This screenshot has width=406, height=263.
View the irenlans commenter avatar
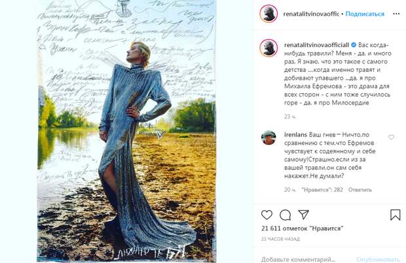pyautogui.click(x=268, y=138)
